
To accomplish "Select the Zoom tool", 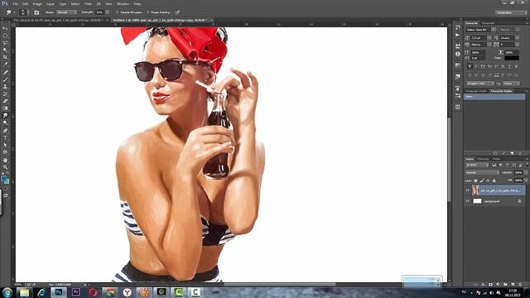I will 5,167.
